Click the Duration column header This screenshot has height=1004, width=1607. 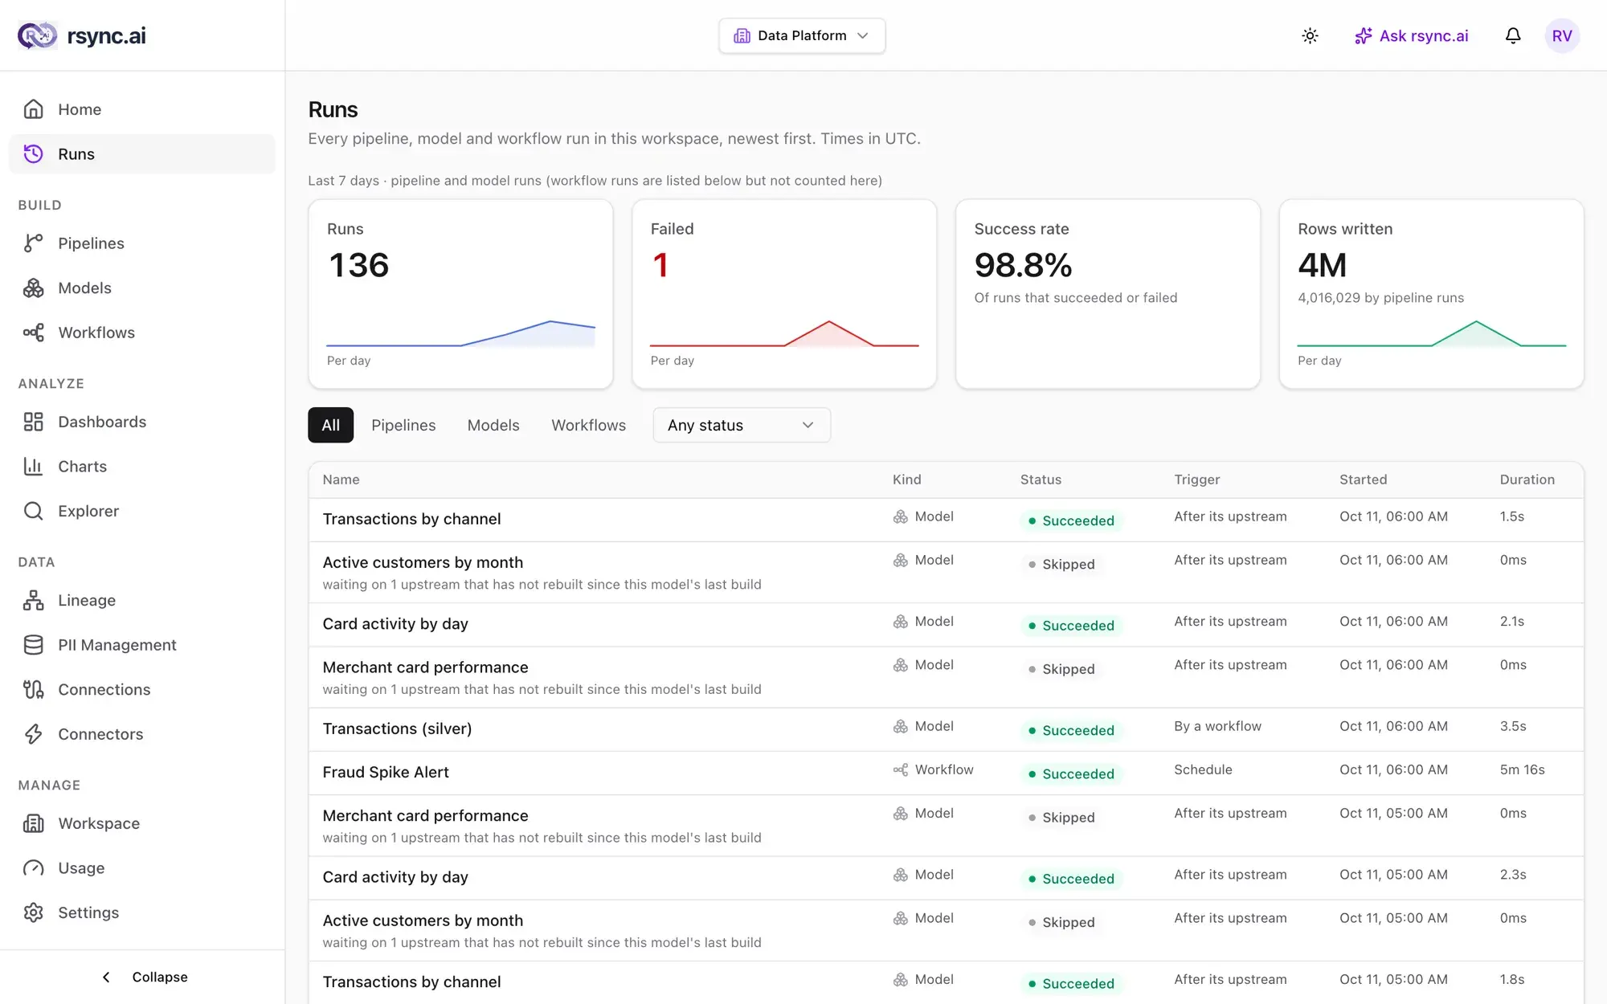1527,480
